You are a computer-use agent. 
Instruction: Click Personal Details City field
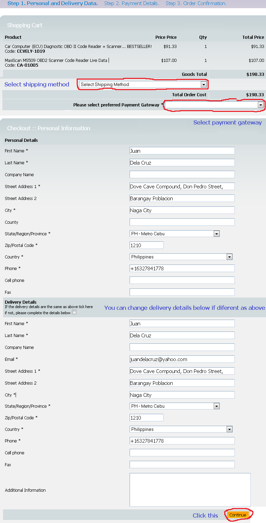click(x=182, y=210)
